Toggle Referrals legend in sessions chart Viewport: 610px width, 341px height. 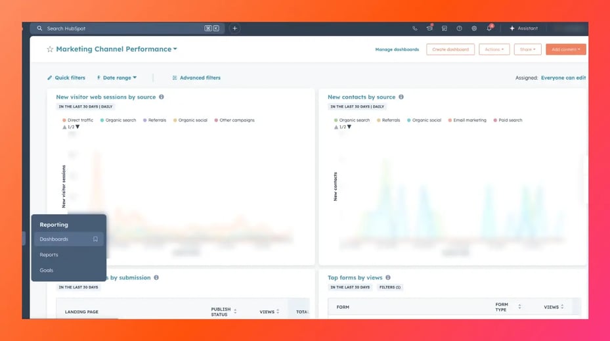[154, 120]
